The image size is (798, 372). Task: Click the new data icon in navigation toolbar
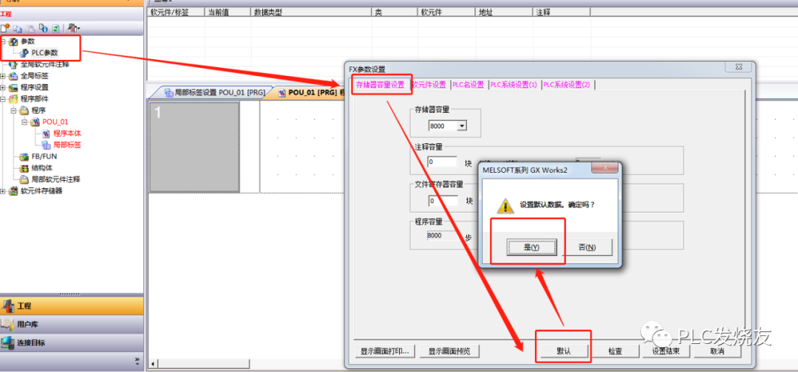(x=5, y=29)
